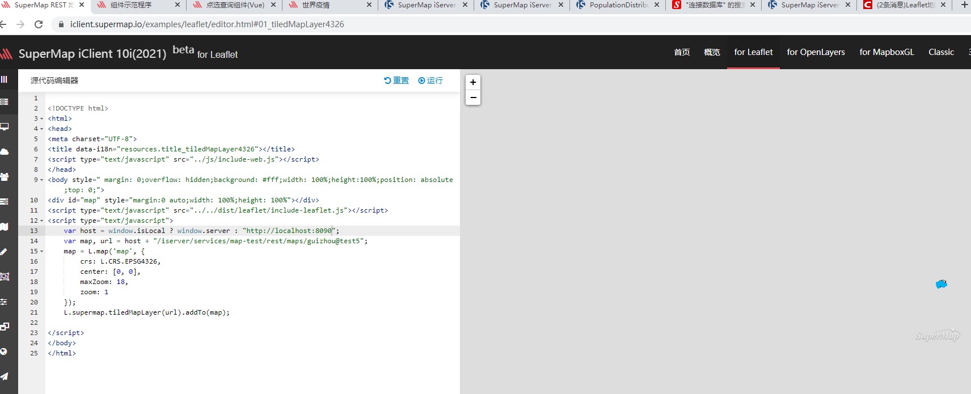Image resolution: width=971 pixels, height=394 pixels.
Task: Open the overlapping windows icon in sidebar
Action: coord(5,327)
